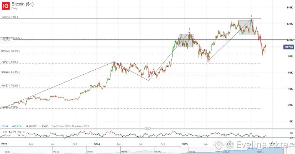Screen dimensions: 295x154
Task: Click the 480.93% change value
Action: point(17,126)
